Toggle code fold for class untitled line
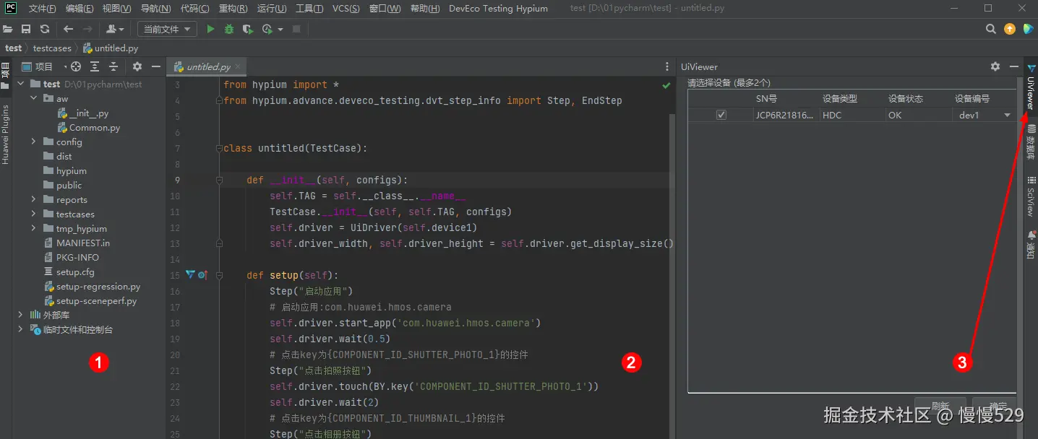 pos(218,149)
